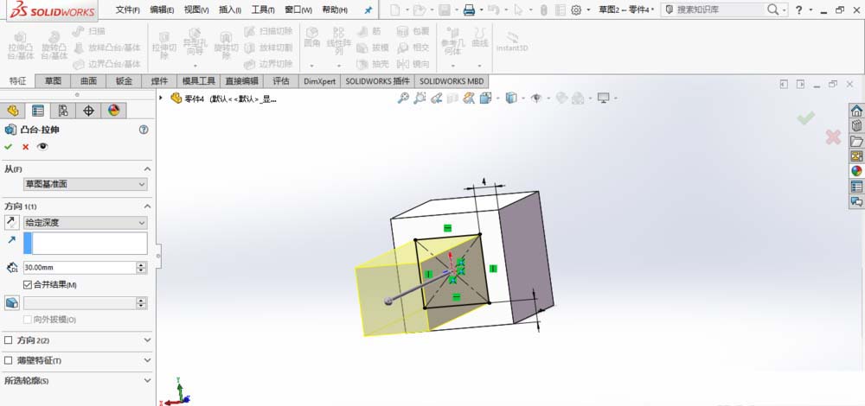Pin the menu bar with pushpin icon
This screenshot has height=406, width=865.
[x=368, y=10]
